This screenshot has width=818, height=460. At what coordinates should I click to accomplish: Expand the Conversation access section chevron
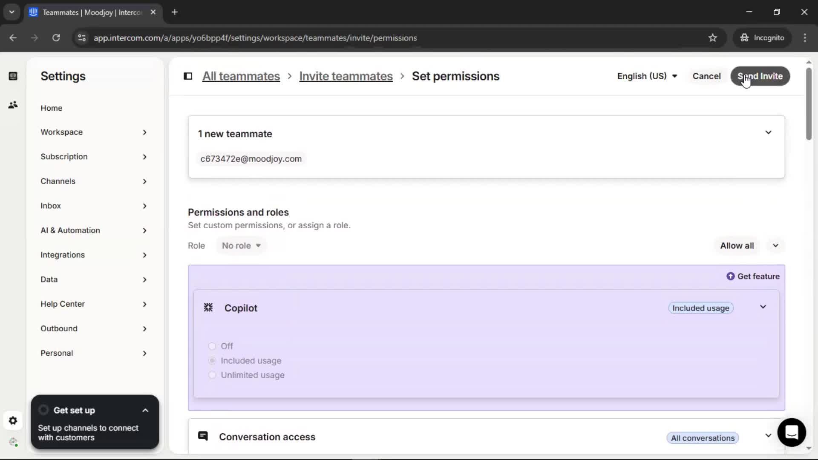(768, 436)
